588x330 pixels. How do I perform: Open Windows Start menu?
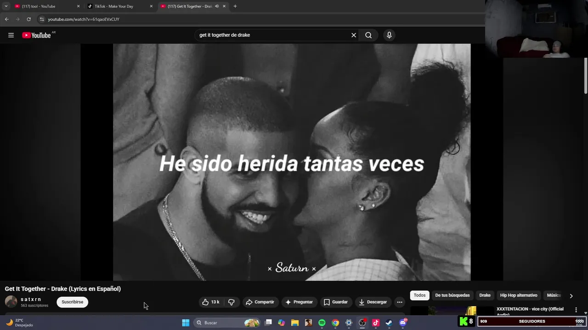point(186,323)
